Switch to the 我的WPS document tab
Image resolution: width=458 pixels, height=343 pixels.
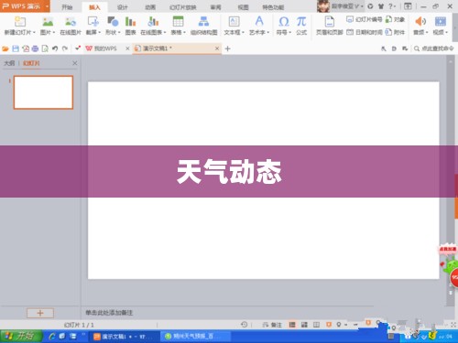[104, 48]
